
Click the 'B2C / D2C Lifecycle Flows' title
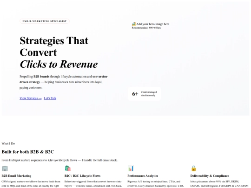click(82, 175)
